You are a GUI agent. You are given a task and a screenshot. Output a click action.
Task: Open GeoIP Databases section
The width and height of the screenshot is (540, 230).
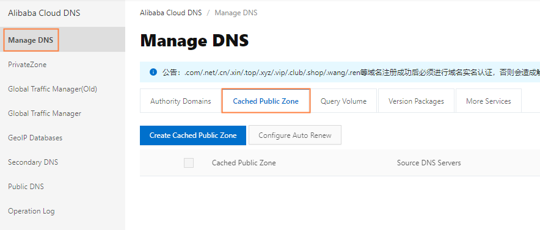(35, 138)
